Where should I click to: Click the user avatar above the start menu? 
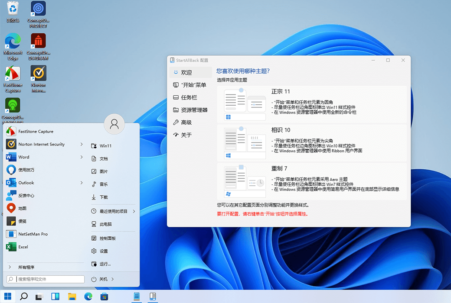tap(114, 124)
